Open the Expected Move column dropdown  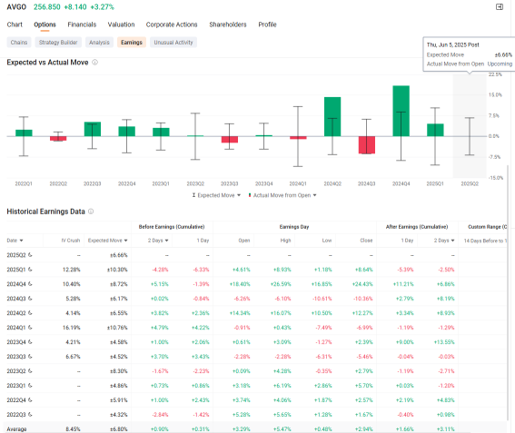point(125,241)
